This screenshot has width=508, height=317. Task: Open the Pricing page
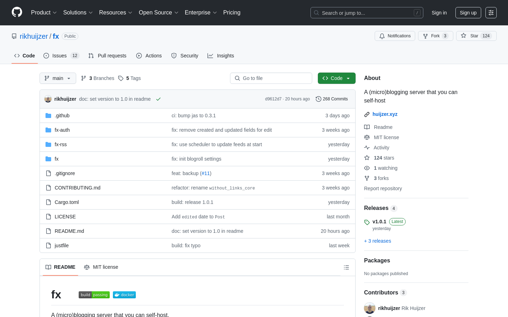click(232, 13)
